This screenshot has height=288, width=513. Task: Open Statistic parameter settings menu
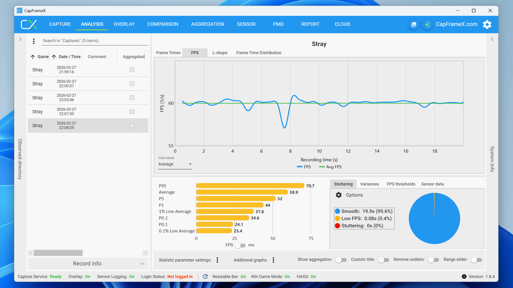217,260
